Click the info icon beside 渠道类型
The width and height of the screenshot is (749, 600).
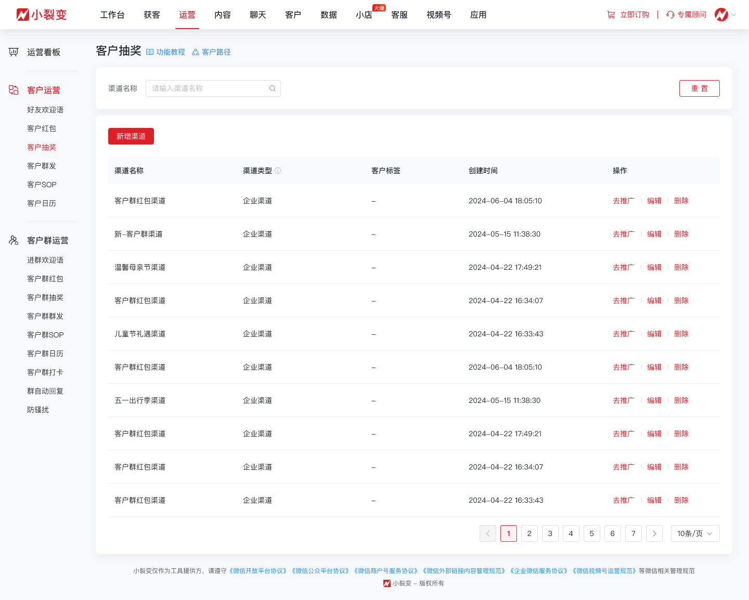[x=278, y=171]
